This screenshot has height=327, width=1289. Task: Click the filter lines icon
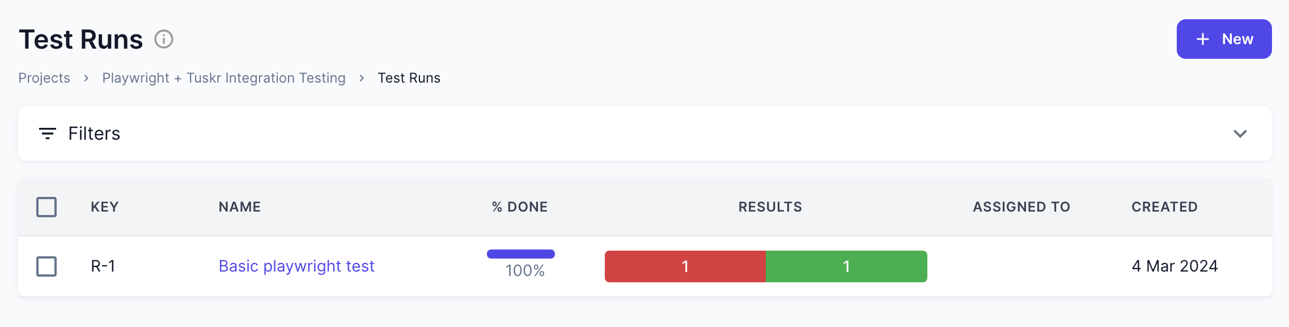click(48, 134)
